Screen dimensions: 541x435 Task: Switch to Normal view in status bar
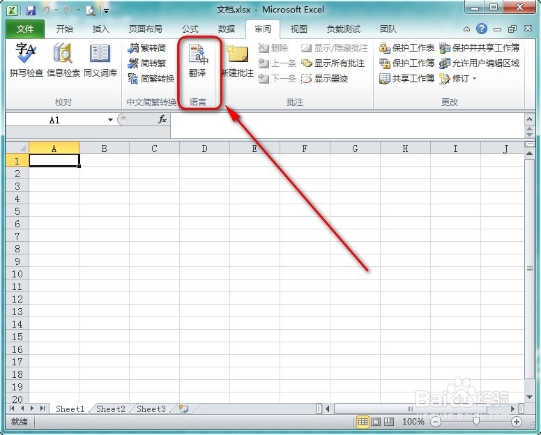click(x=363, y=422)
